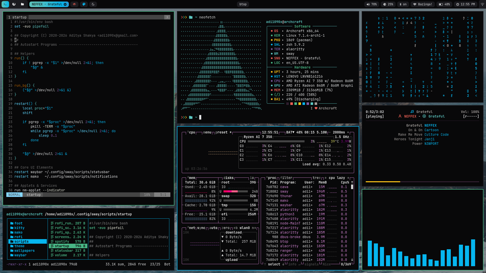
Task: Toggle the mem box in btop
Action: pyautogui.click(x=192, y=178)
